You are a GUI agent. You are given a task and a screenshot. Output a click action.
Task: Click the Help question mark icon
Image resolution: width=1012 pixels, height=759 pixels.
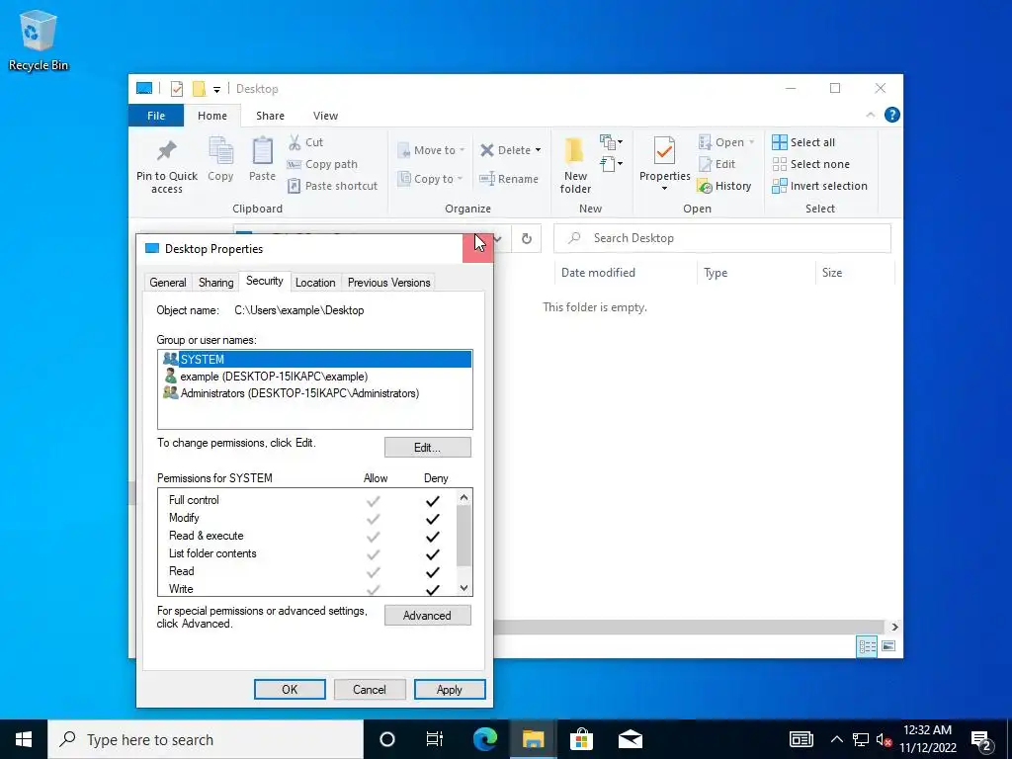click(x=892, y=115)
